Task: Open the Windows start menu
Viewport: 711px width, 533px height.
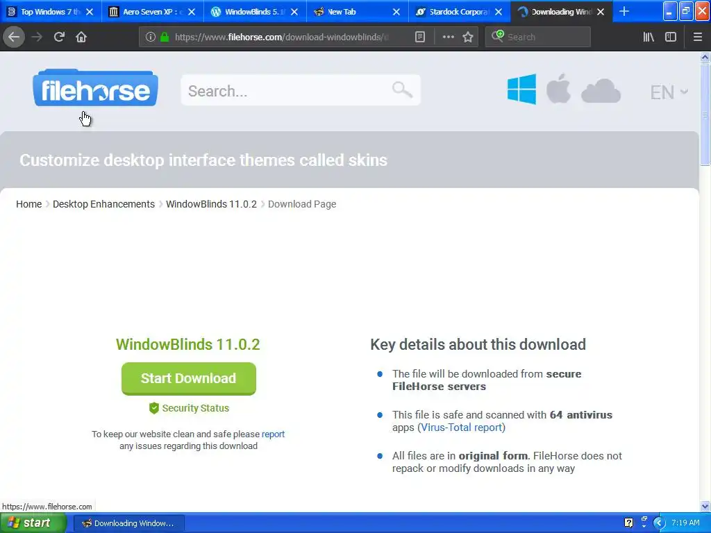Action: tap(33, 523)
